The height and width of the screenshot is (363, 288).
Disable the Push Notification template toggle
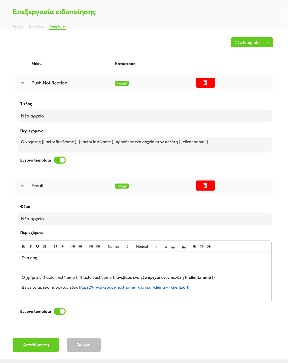[60, 160]
